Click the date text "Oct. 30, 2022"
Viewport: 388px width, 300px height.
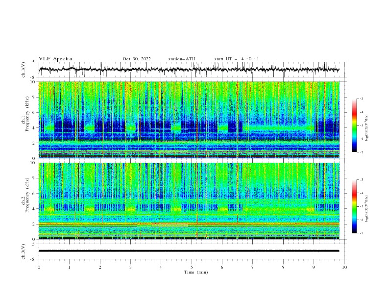pyautogui.click(x=137, y=59)
